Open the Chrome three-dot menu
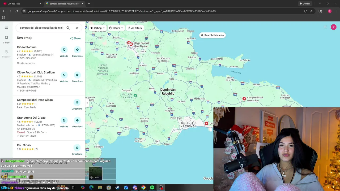This screenshot has width=340, height=191. point(336,11)
